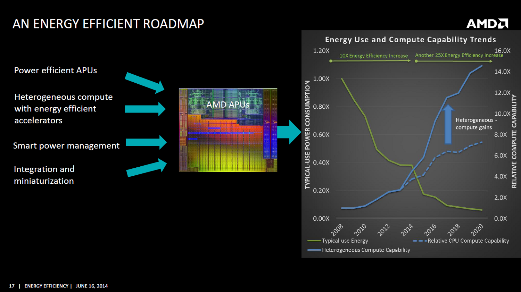The image size is (521, 292).
Task: Click the arrow next to Heterogeneous compute text
Action: pyautogui.click(x=145, y=109)
